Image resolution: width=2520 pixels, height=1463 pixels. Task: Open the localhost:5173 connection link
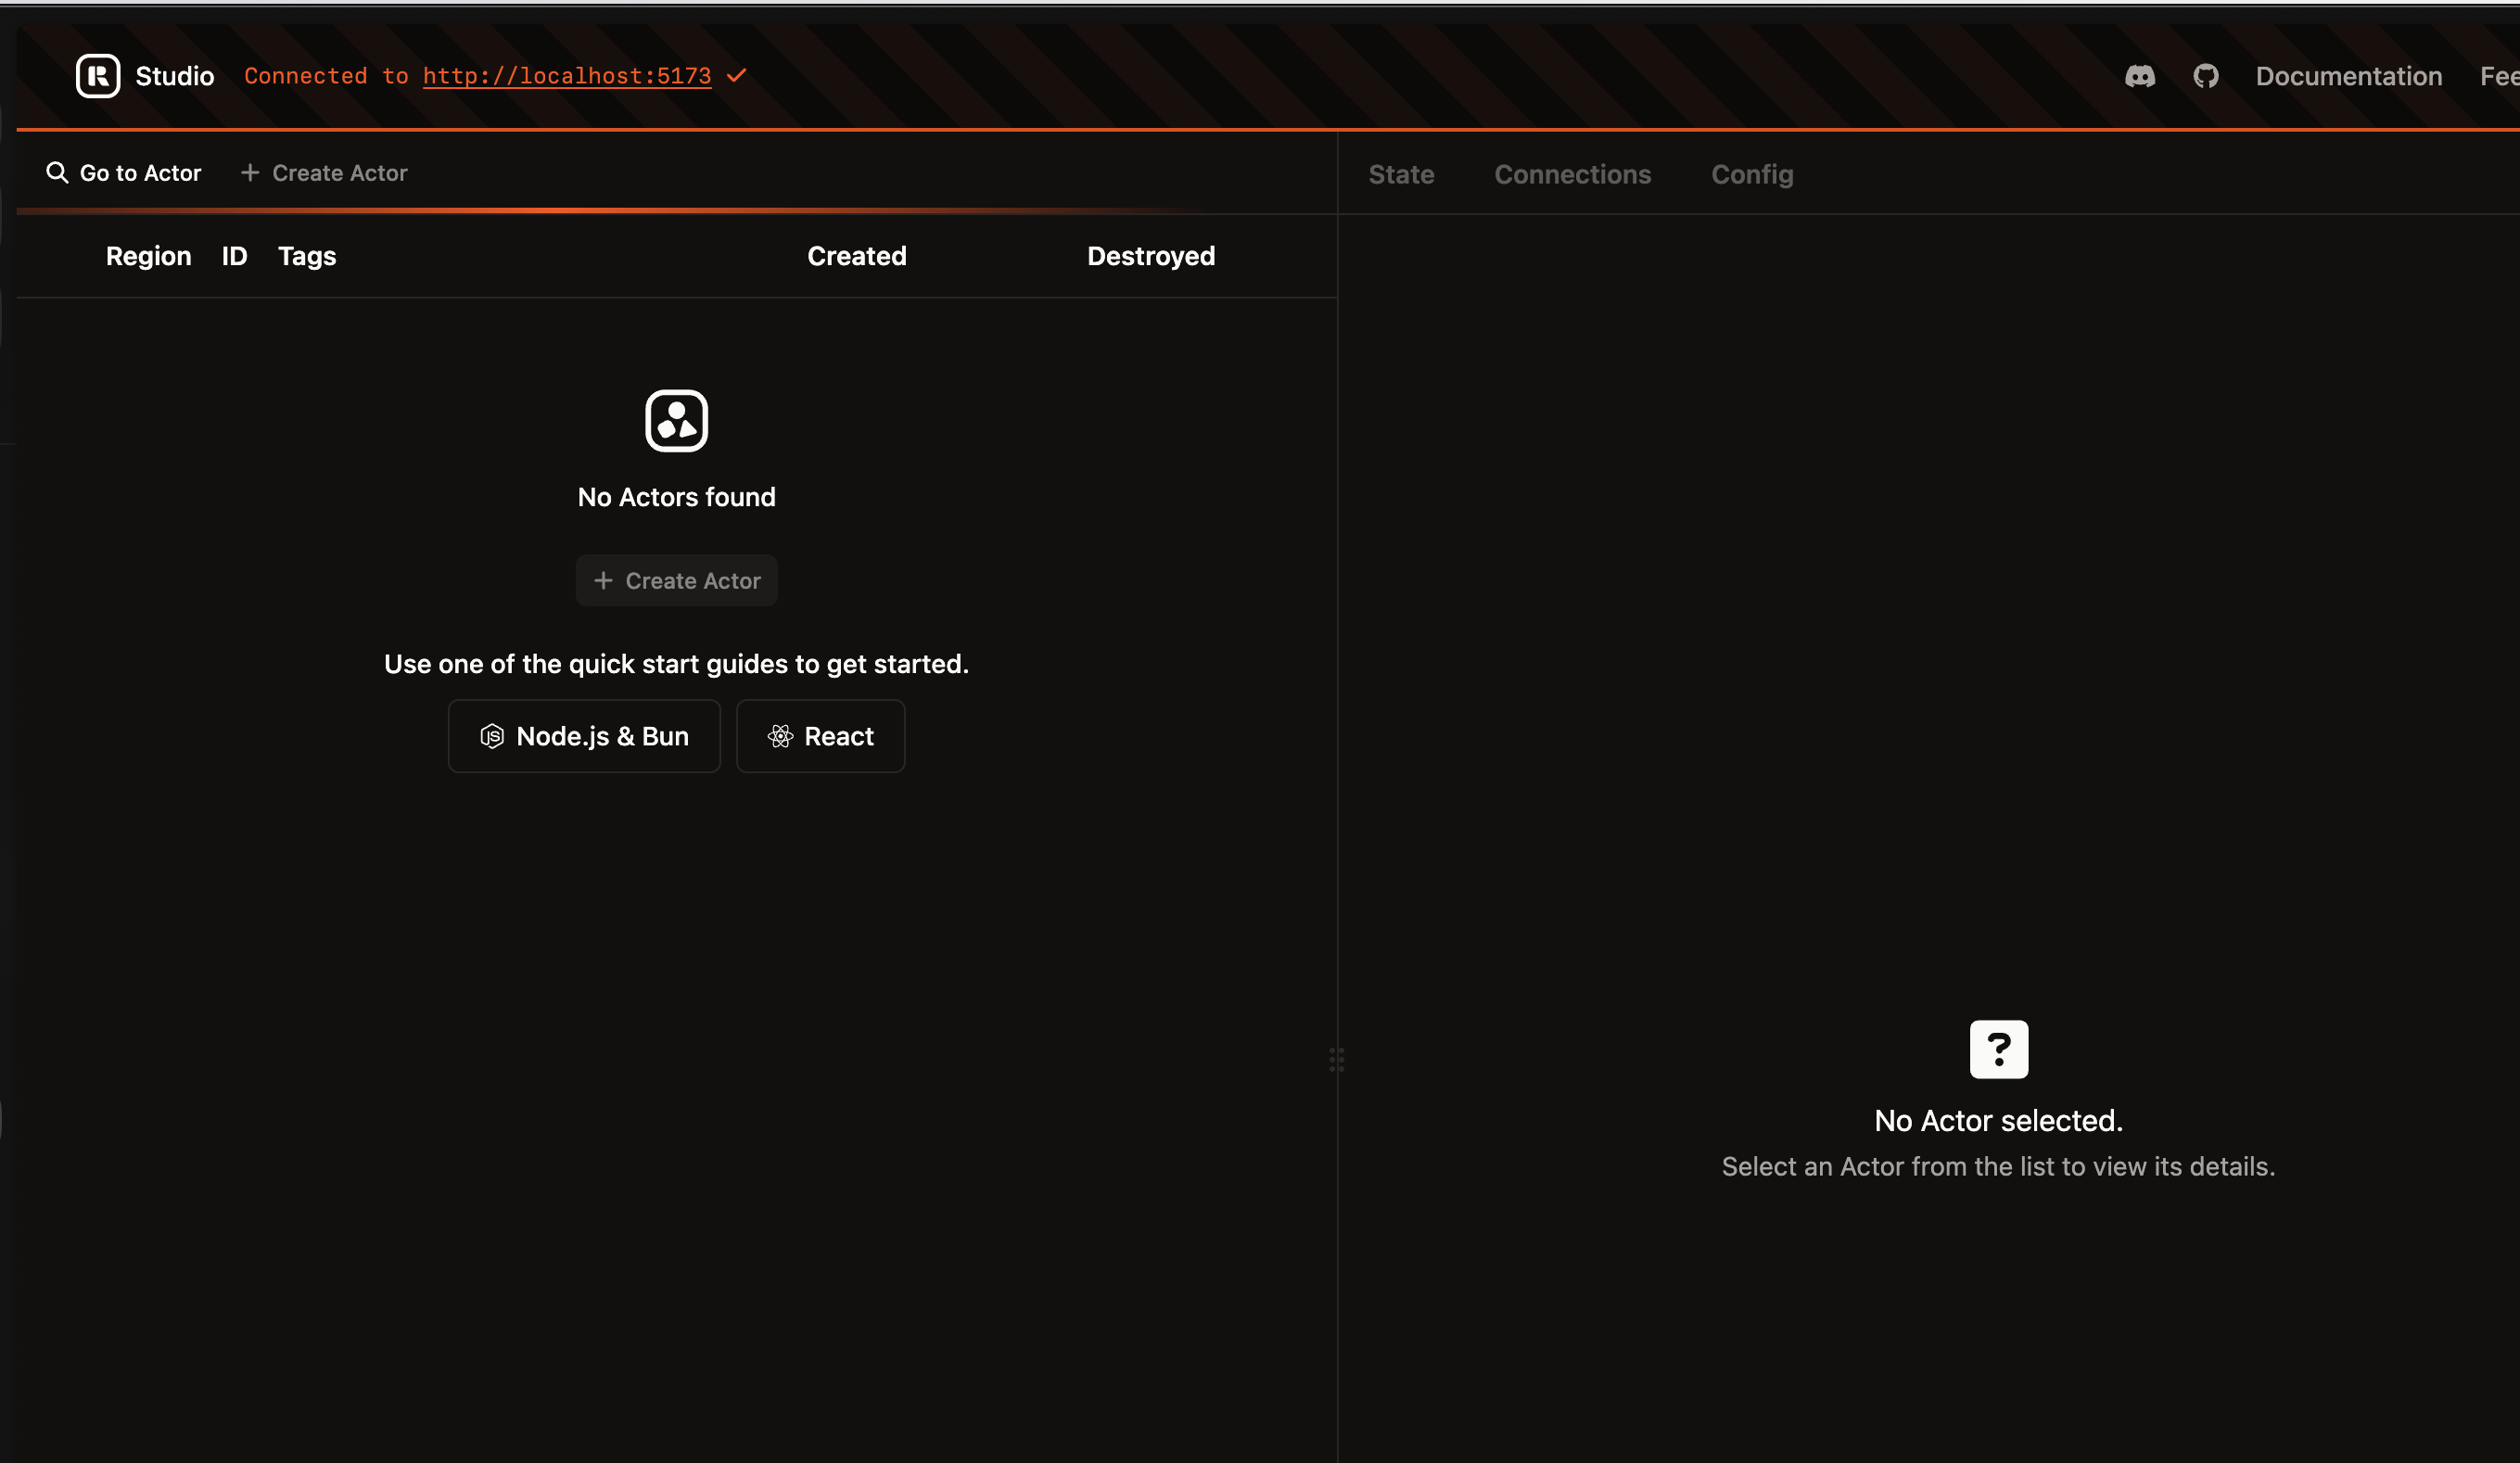(567, 76)
